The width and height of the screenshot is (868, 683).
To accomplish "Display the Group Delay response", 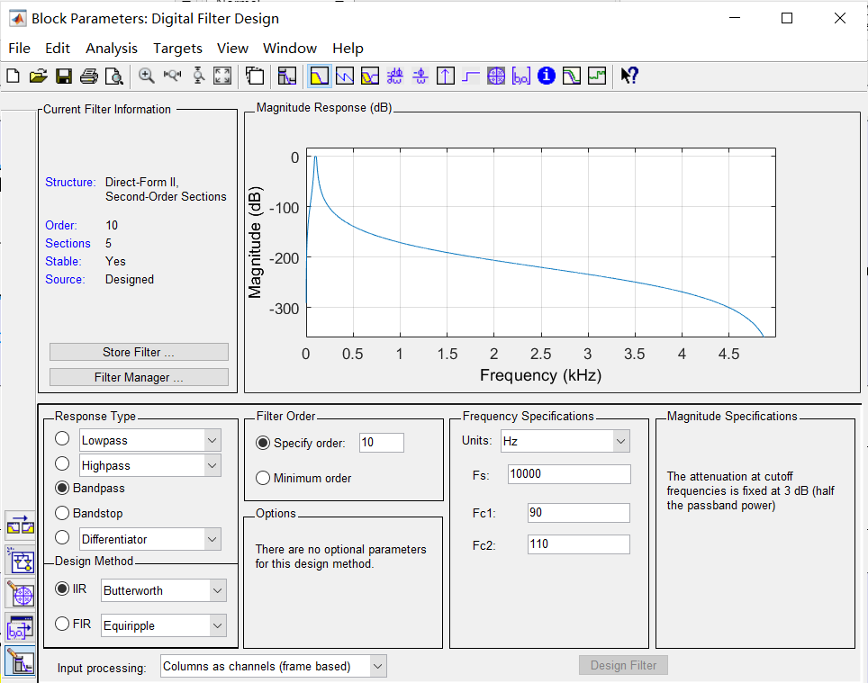I will tap(394, 76).
